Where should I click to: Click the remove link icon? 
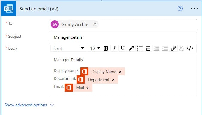(x=182, y=48)
